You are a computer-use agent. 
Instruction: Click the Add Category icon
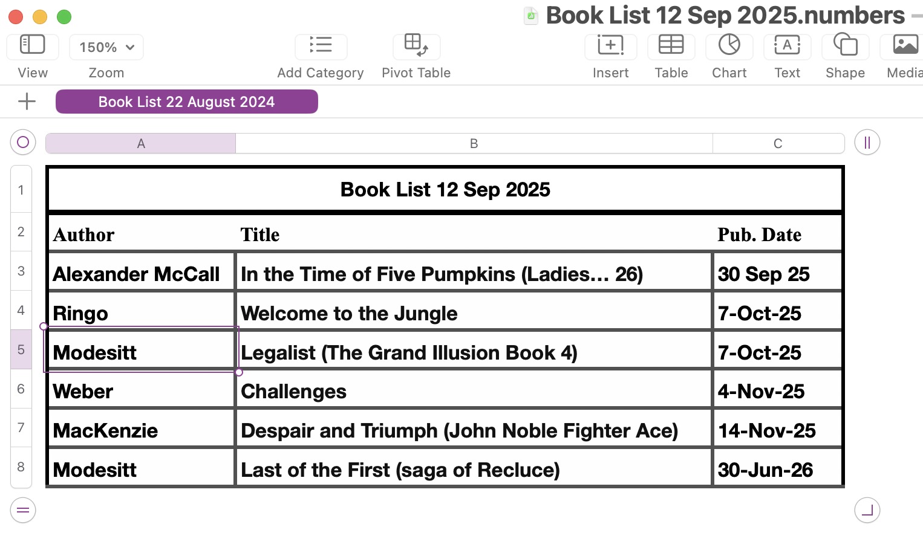[x=321, y=46]
